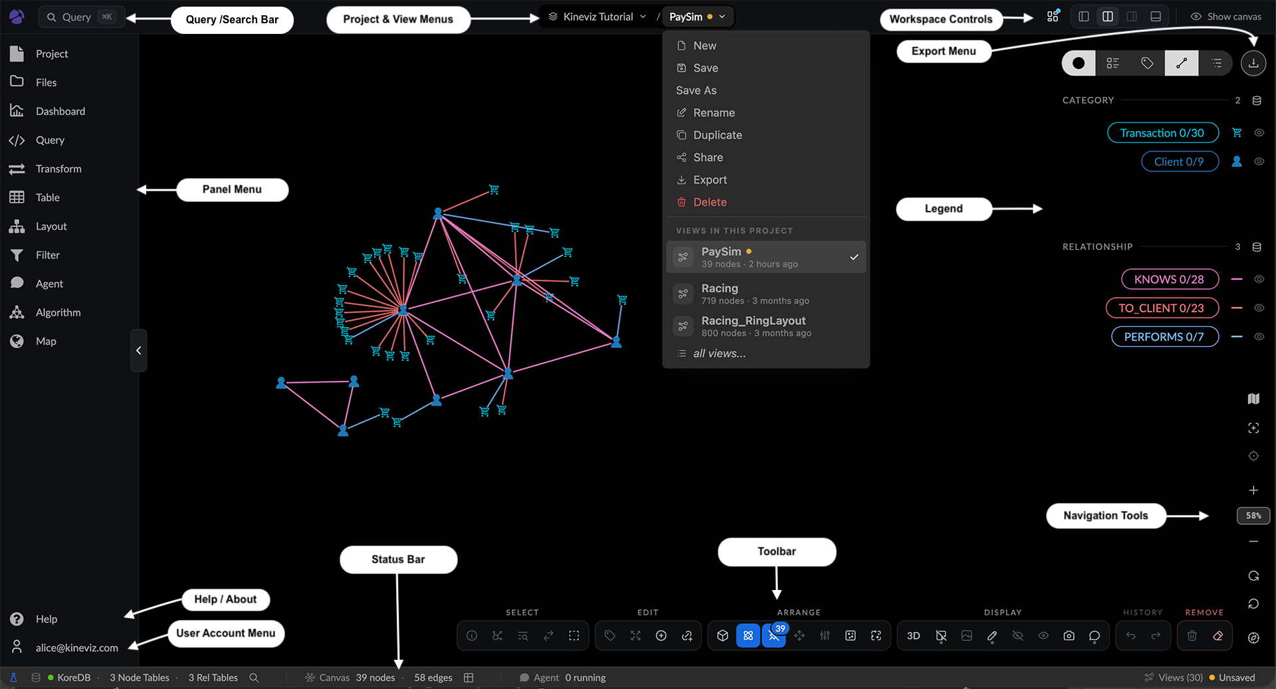
Task: Click the dashed rectangle selection tool
Action: point(574,636)
